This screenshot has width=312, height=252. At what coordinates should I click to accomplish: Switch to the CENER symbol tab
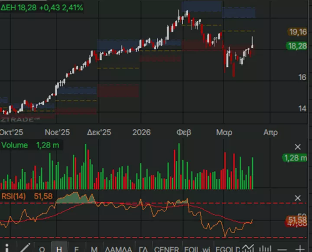[x=166, y=249]
